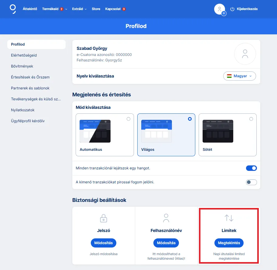Image resolution: width=277 pixels, height=270 pixels.
Task: Select the Világos theme preview thumbnail
Action: (x=157, y=131)
